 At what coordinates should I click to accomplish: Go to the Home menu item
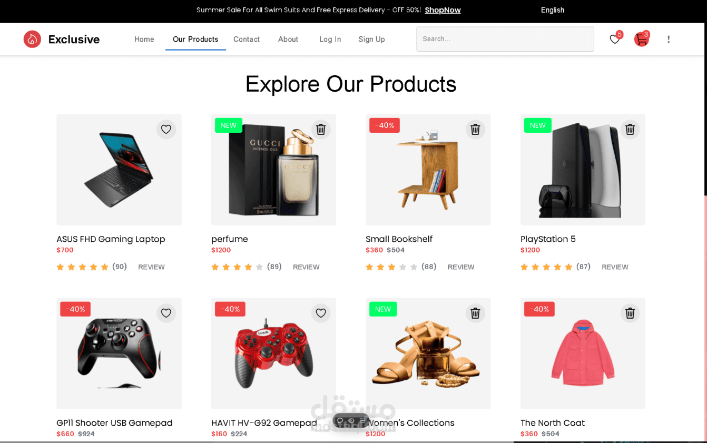(x=144, y=40)
